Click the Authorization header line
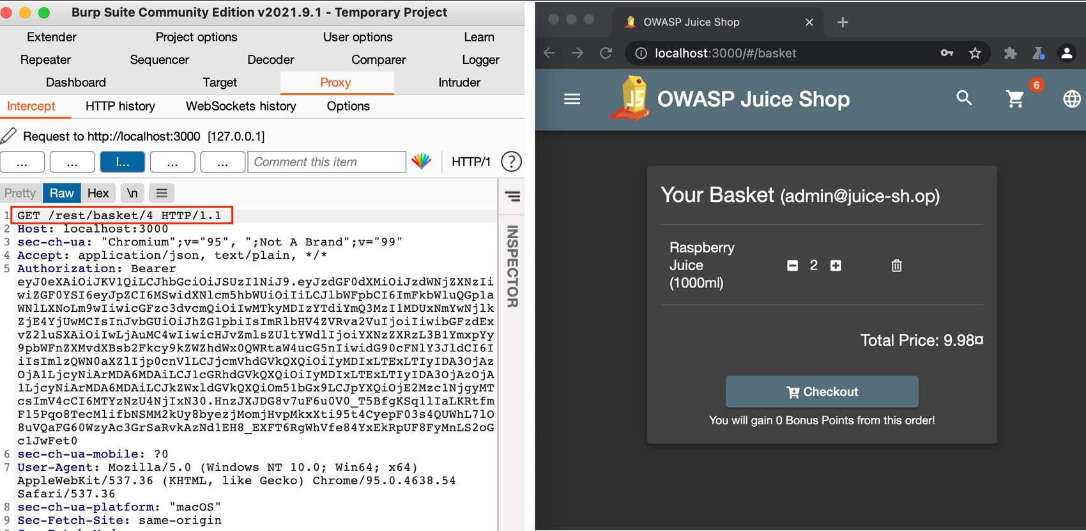The image size is (1086, 531). click(96, 268)
